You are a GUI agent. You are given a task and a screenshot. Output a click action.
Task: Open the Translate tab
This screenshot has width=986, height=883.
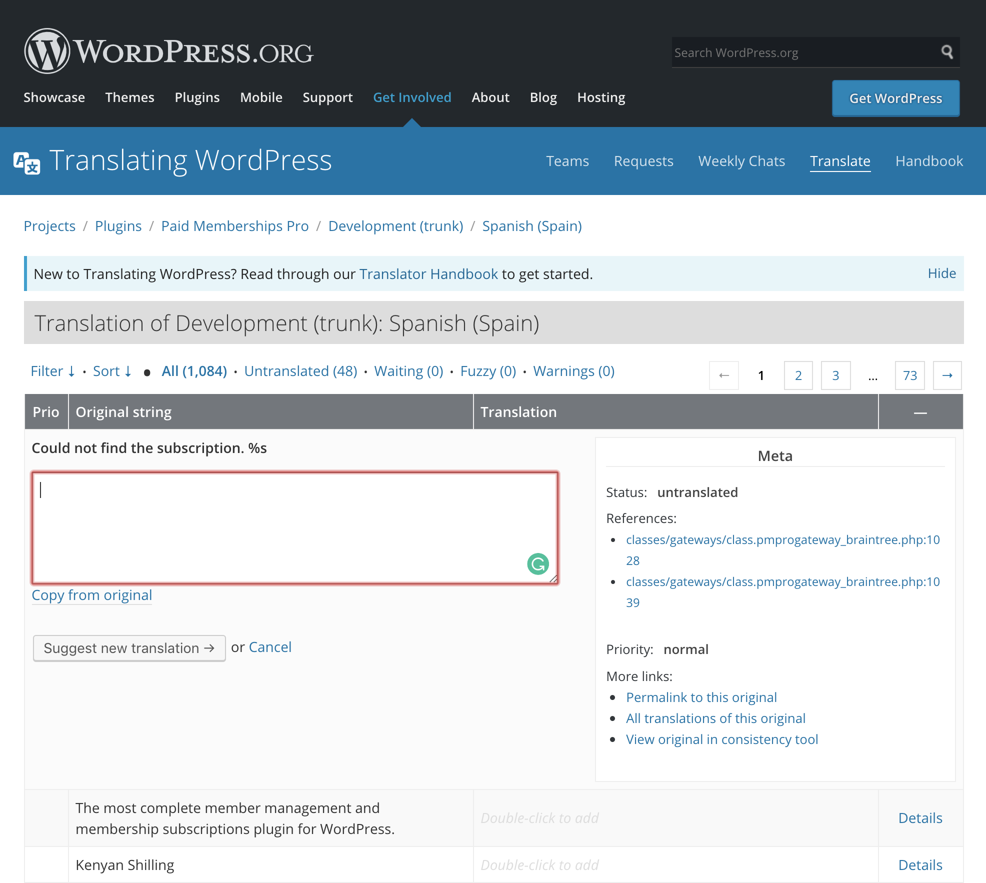point(840,161)
